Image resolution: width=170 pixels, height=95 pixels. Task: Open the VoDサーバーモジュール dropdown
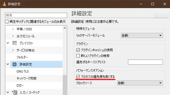[x=142, y=35]
